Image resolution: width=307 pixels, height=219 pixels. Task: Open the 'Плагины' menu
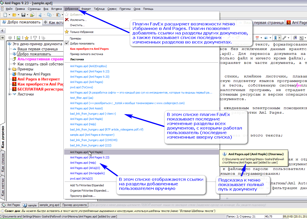(125, 9)
